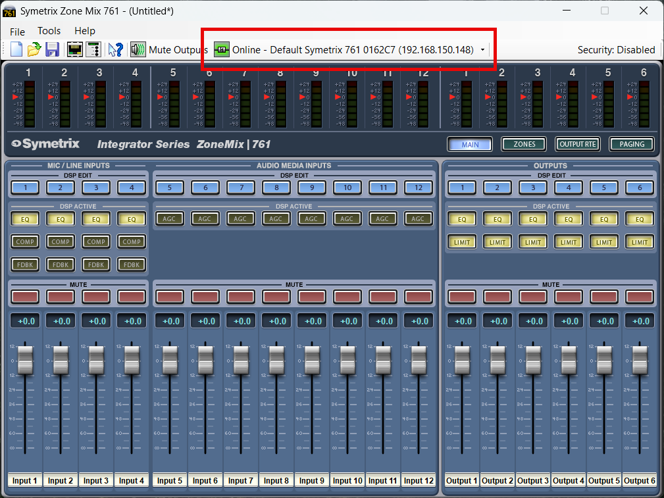Click the Output 6 gain value field

(x=640, y=321)
